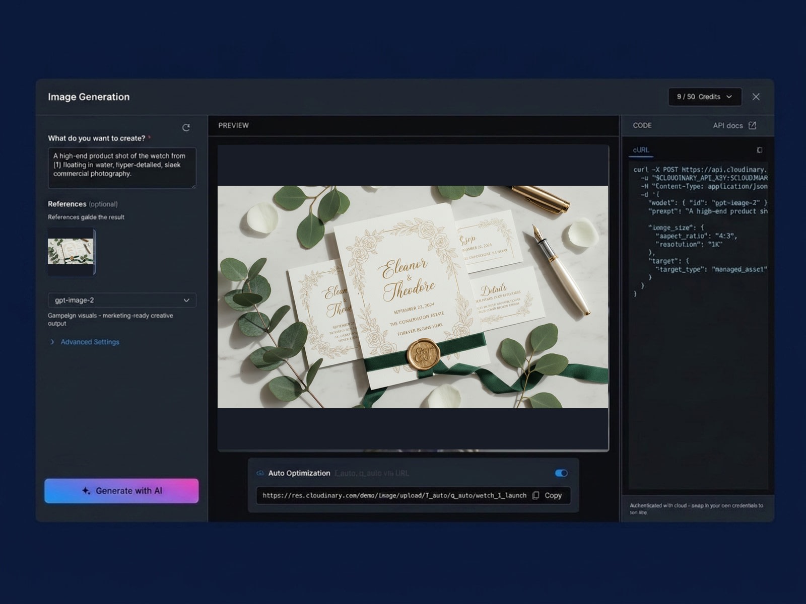Click the PREVIEW panel header
806x604 pixels.
click(233, 125)
